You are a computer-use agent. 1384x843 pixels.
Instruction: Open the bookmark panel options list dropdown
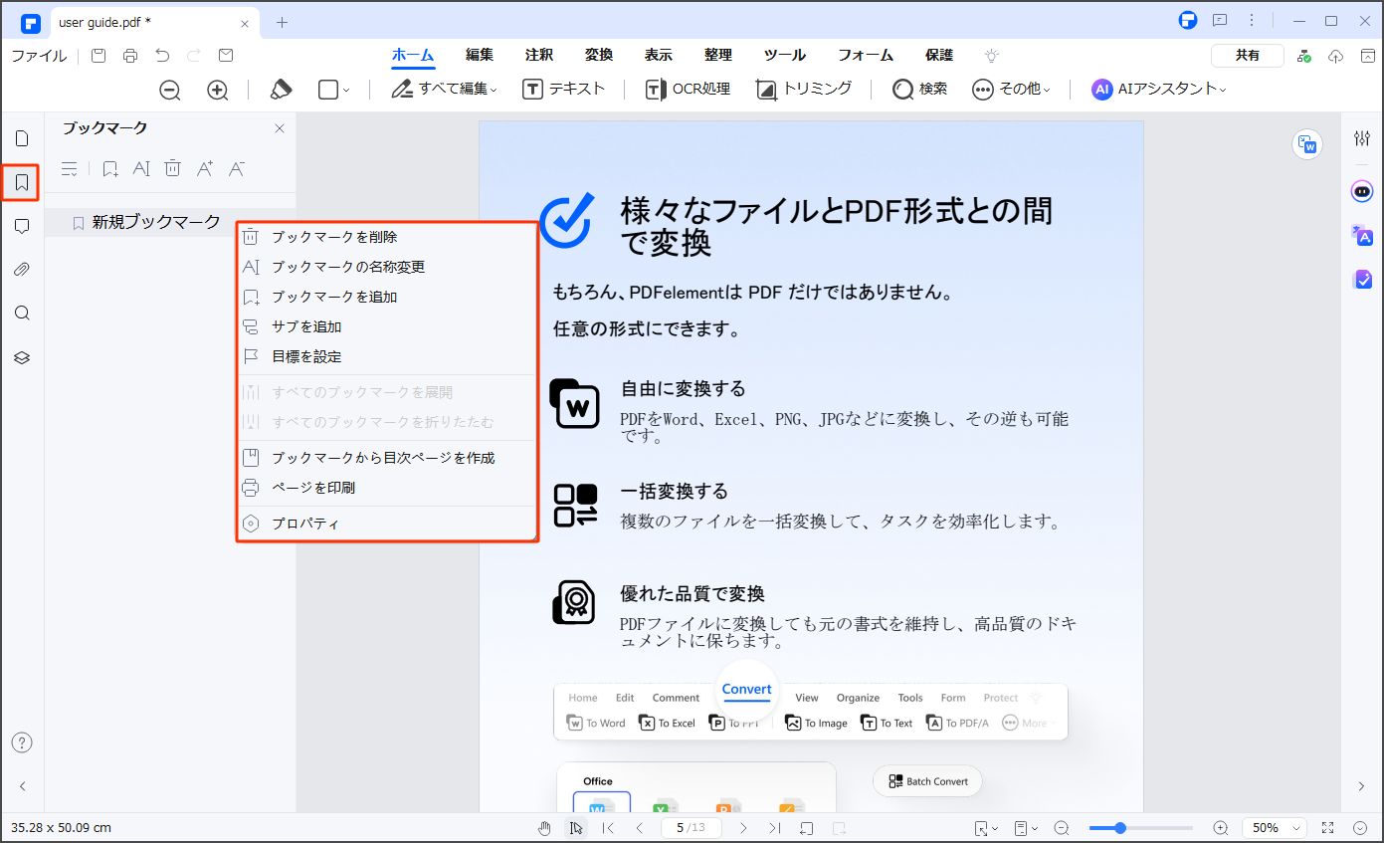[x=70, y=169]
